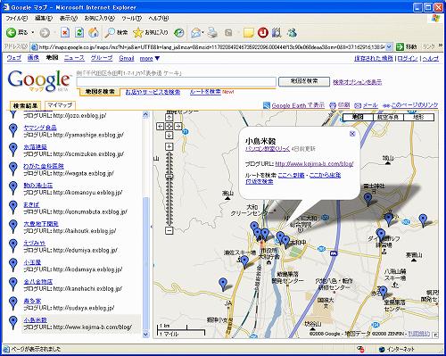Switch map view to 地図 mode
The width and height of the screenshot is (446, 356).
coord(358,117)
